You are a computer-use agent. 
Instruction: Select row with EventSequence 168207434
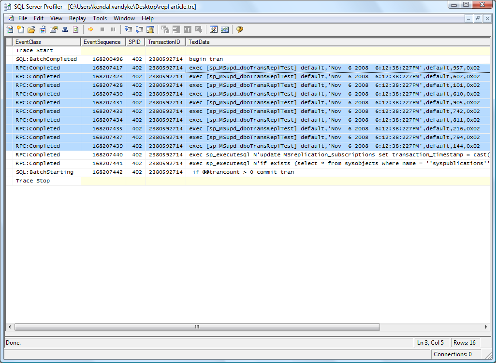point(248,120)
